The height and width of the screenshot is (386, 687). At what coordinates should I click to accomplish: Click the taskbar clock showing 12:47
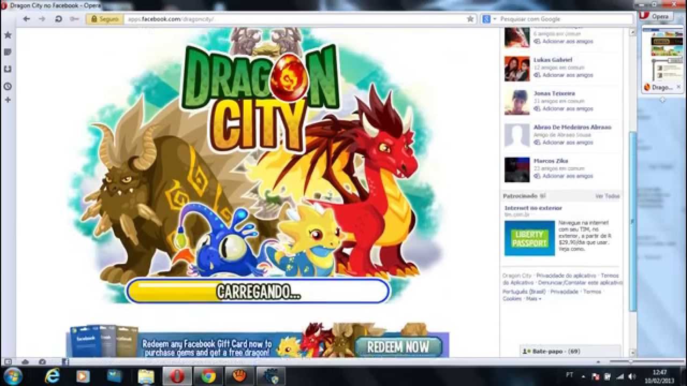[x=660, y=376]
